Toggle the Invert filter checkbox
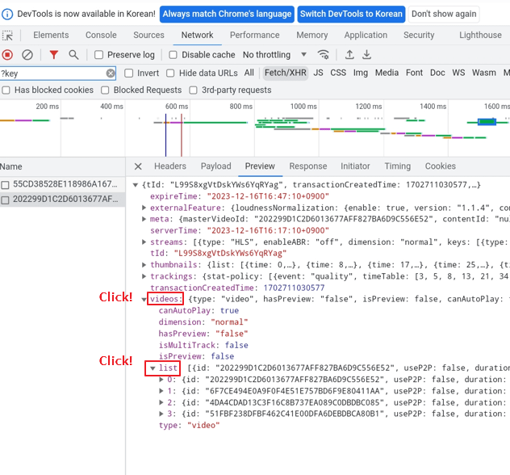 coord(129,74)
